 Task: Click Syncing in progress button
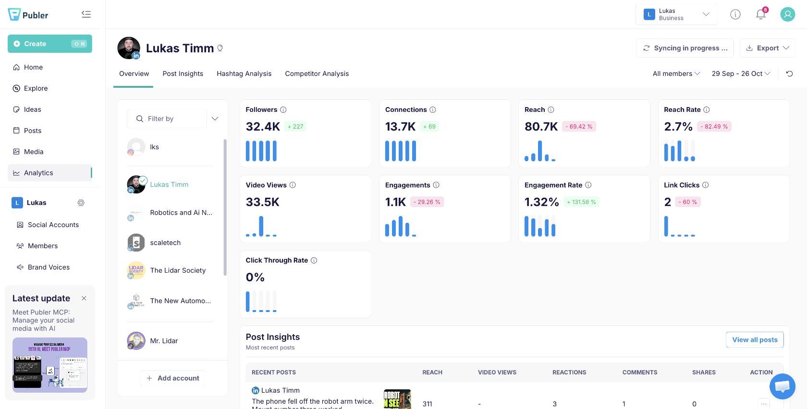point(685,48)
